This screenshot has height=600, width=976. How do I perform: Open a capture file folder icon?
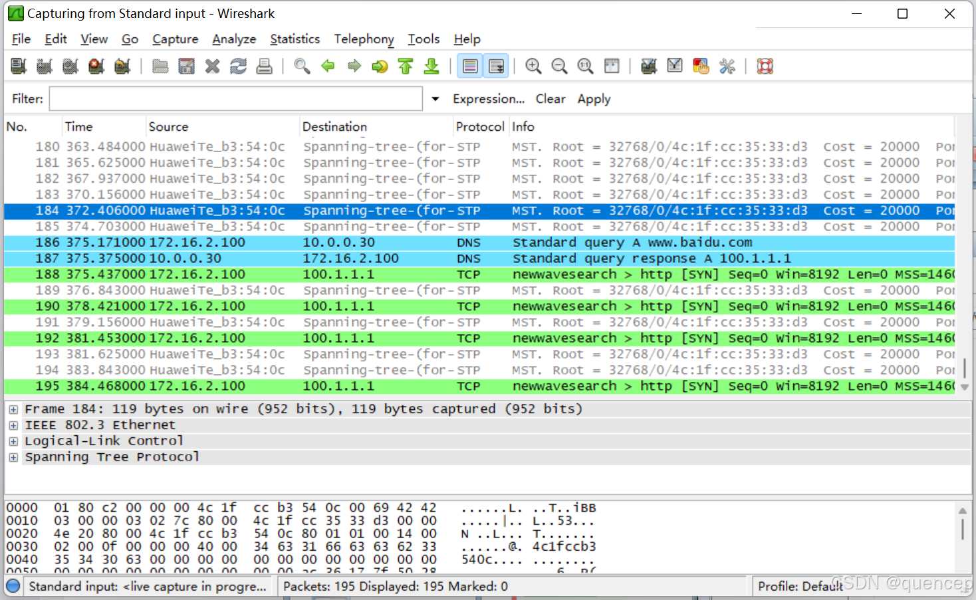click(160, 66)
